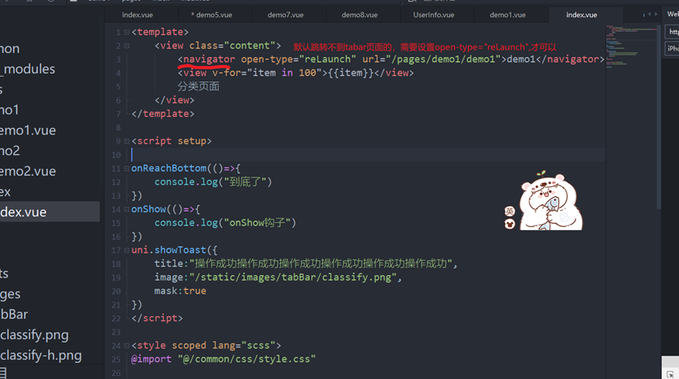679x379 pixels.
Task: Click the onShow function name on line 14
Action: [x=148, y=209]
